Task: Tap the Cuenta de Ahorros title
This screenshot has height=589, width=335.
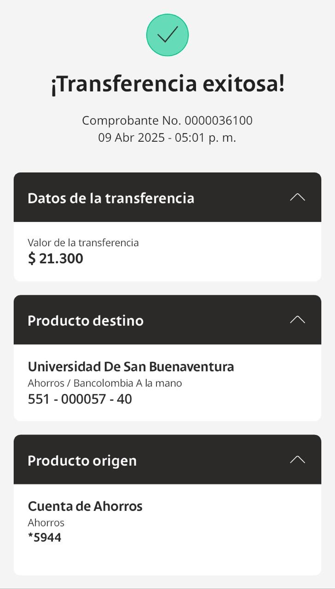Action: [x=85, y=506]
